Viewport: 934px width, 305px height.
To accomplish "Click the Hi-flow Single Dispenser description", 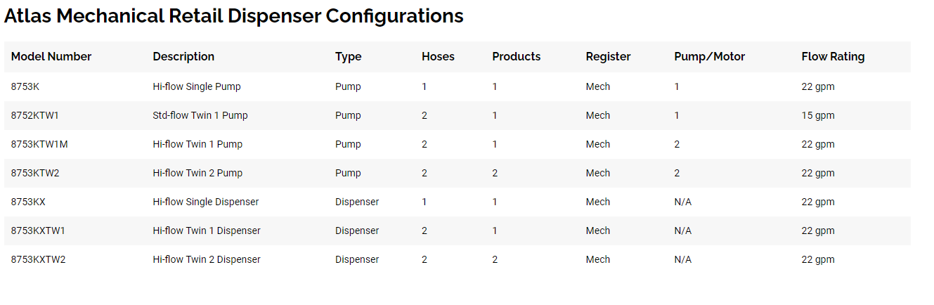I will pos(205,202).
